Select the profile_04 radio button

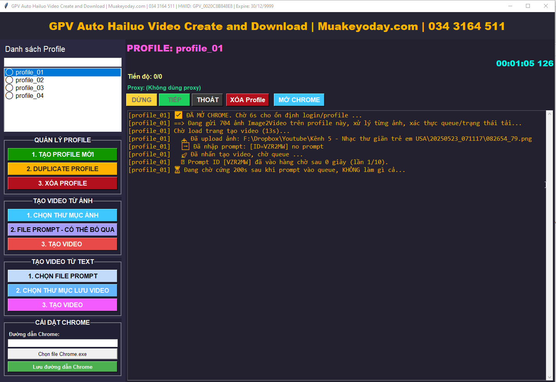click(9, 95)
